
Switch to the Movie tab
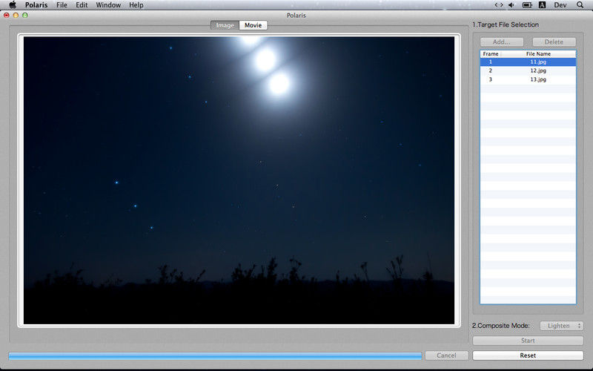253,25
